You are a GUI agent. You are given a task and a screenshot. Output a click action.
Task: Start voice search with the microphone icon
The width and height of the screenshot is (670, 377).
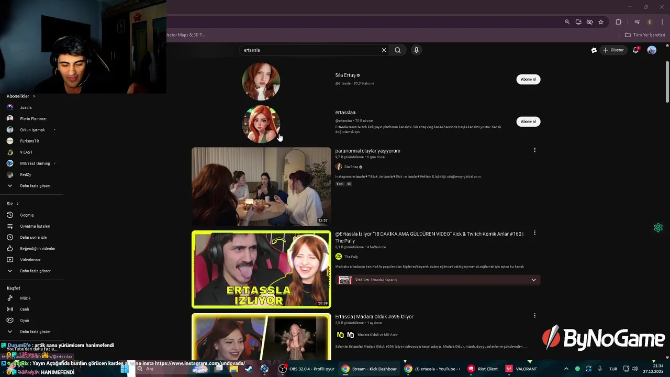[x=416, y=50]
